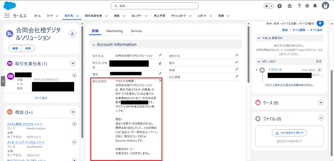Screen dimensions: 334x161
Task: Switch to the Service tab
Action: pos(136,31)
